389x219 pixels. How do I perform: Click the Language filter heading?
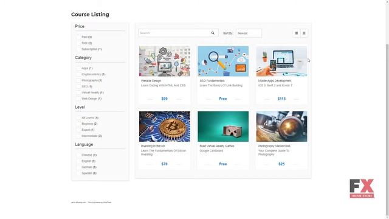pyautogui.click(x=84, y=145)
